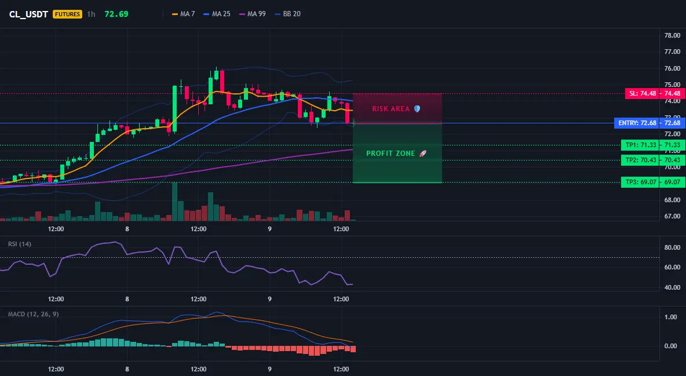Click 40.00 on the RSI axis
686x376 pixels.
(x=672, y=287)
